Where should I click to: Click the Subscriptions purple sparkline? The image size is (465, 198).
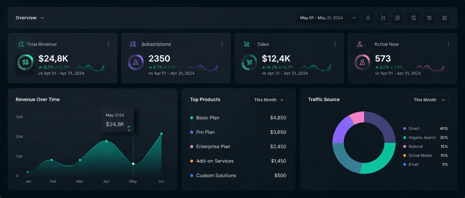coord(203,68)
